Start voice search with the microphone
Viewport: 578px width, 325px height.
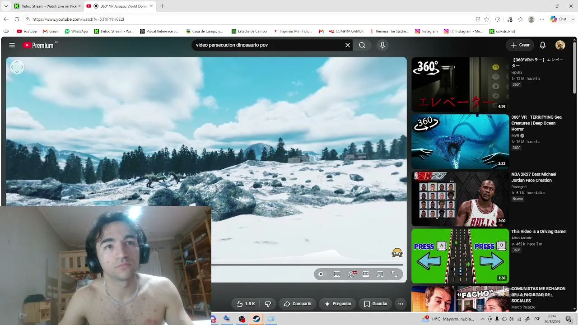382,45
